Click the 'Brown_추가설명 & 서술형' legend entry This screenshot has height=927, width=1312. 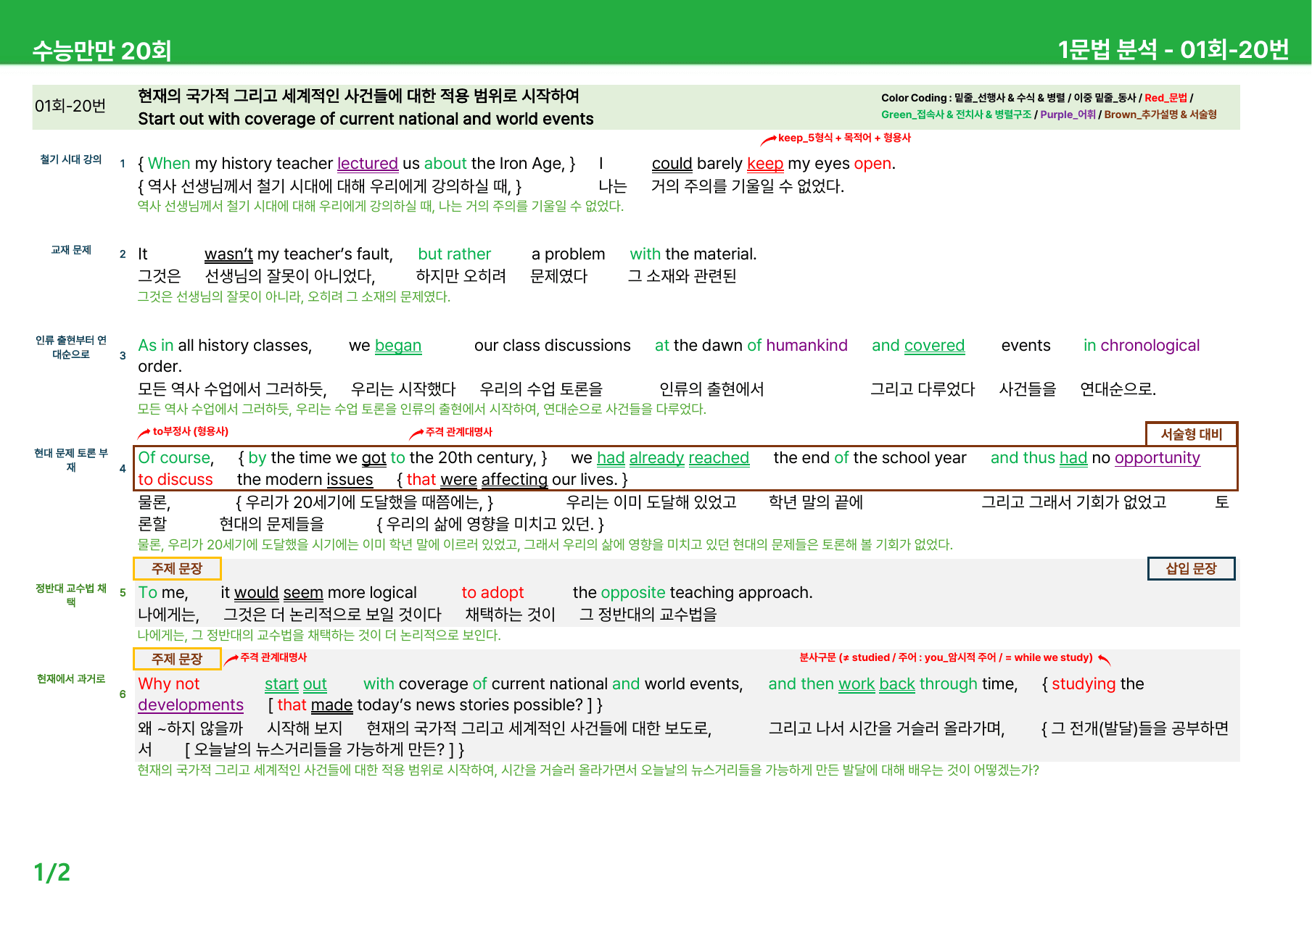[x=1160, y=115]
